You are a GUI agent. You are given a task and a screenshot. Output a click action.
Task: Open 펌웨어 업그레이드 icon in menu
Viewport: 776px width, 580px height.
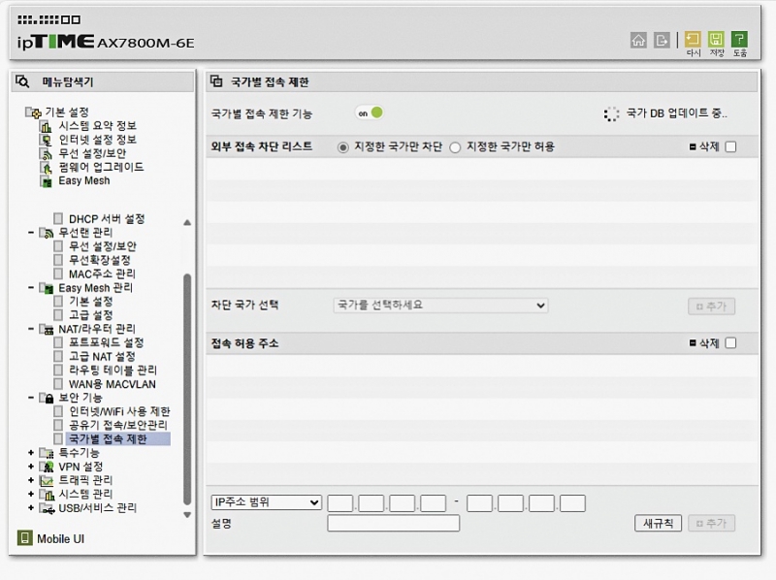(46, 167)
